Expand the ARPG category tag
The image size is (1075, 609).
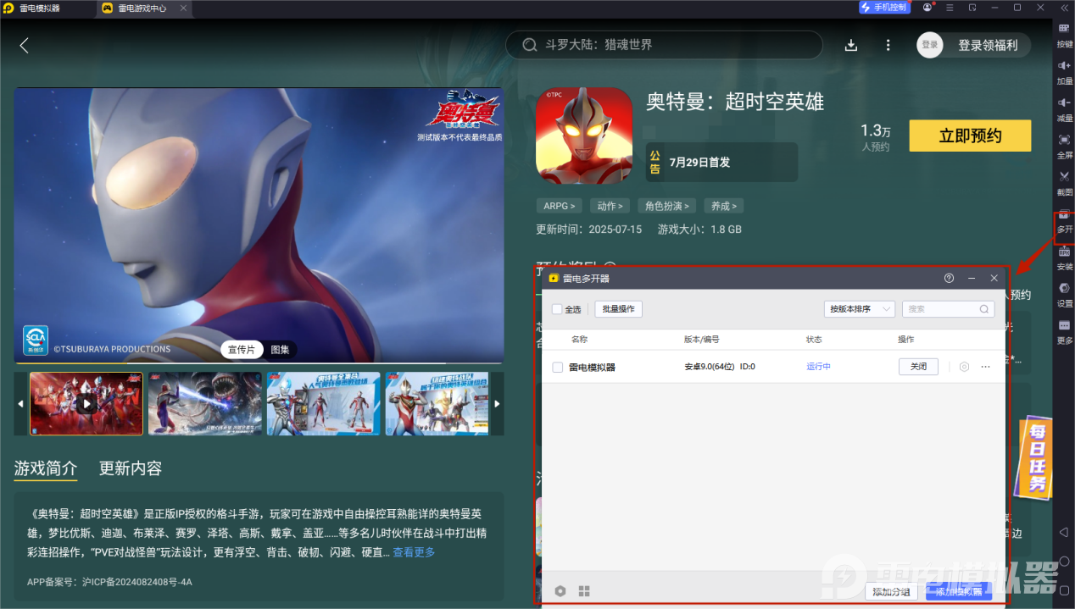point(558,205)
